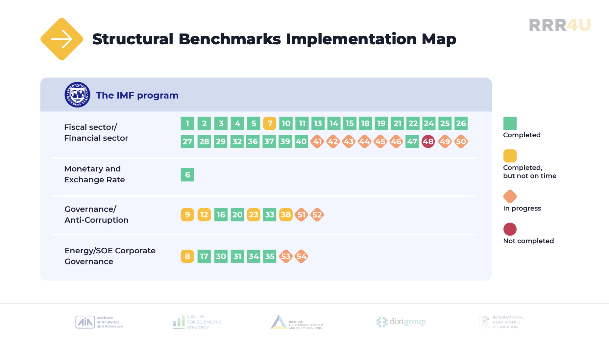Select the Energy/SOE Corporate Governance label
The width and height of the screenshot is (609, 339).
coord(110,256)
